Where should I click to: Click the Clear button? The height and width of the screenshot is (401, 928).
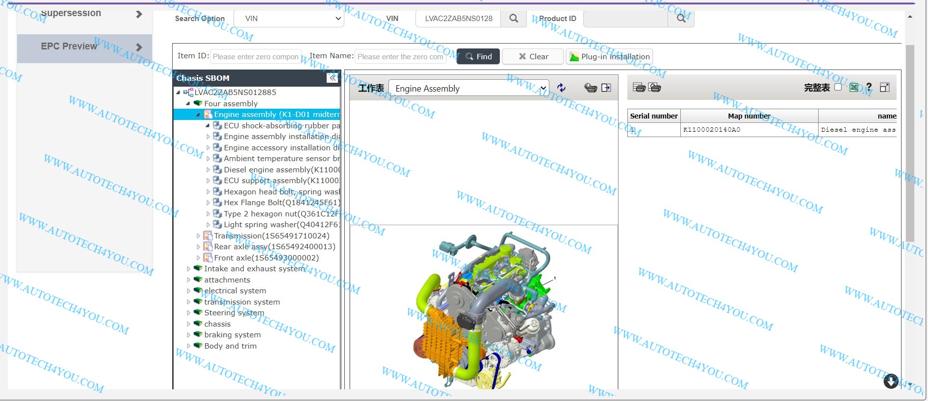click(x=533, y=56)
